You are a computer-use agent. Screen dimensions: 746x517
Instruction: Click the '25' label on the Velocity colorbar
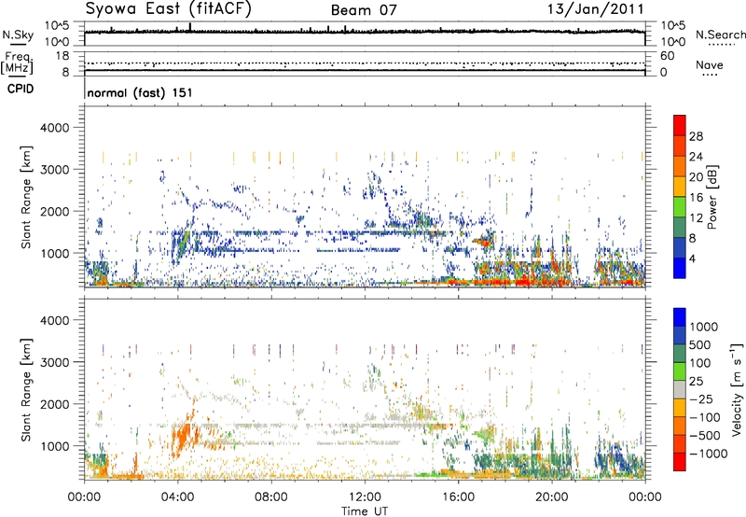point(696,381)
